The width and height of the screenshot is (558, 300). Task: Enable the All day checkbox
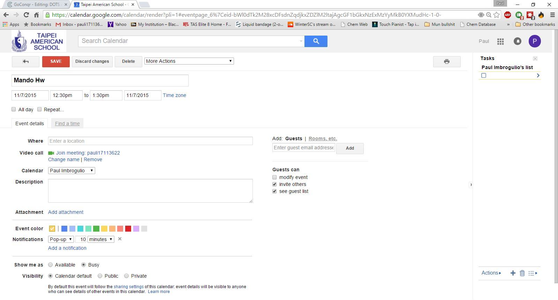[14, 109]
